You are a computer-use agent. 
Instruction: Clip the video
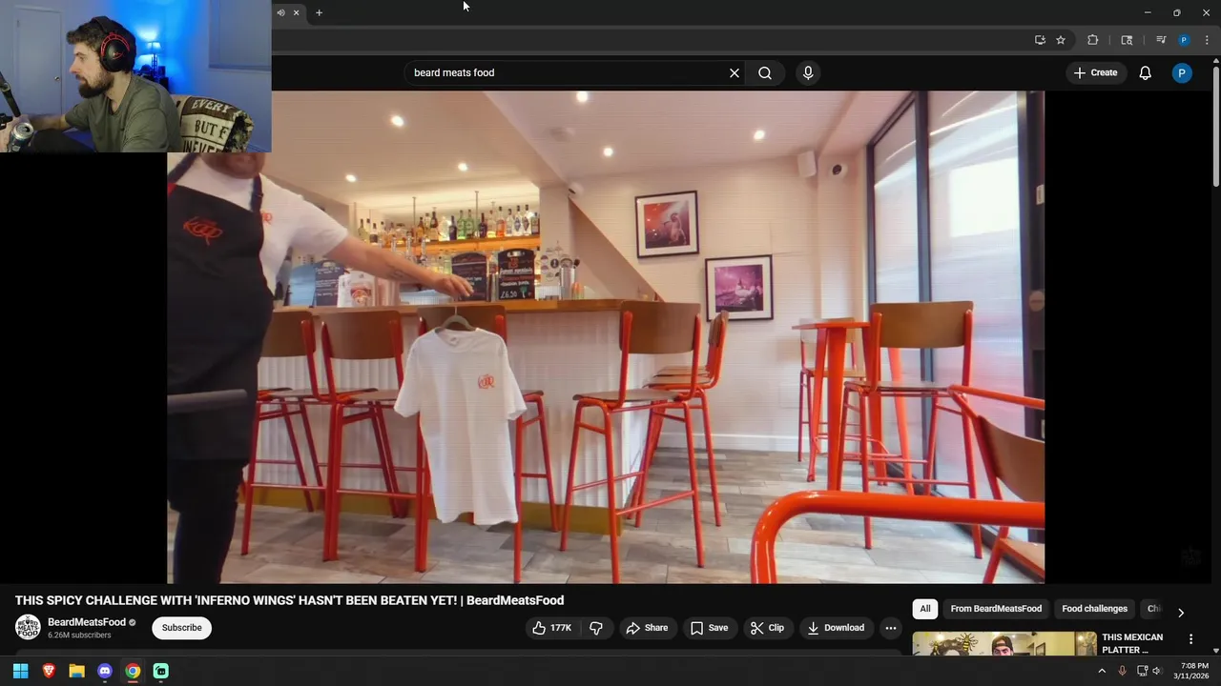[x=767, y=628]
